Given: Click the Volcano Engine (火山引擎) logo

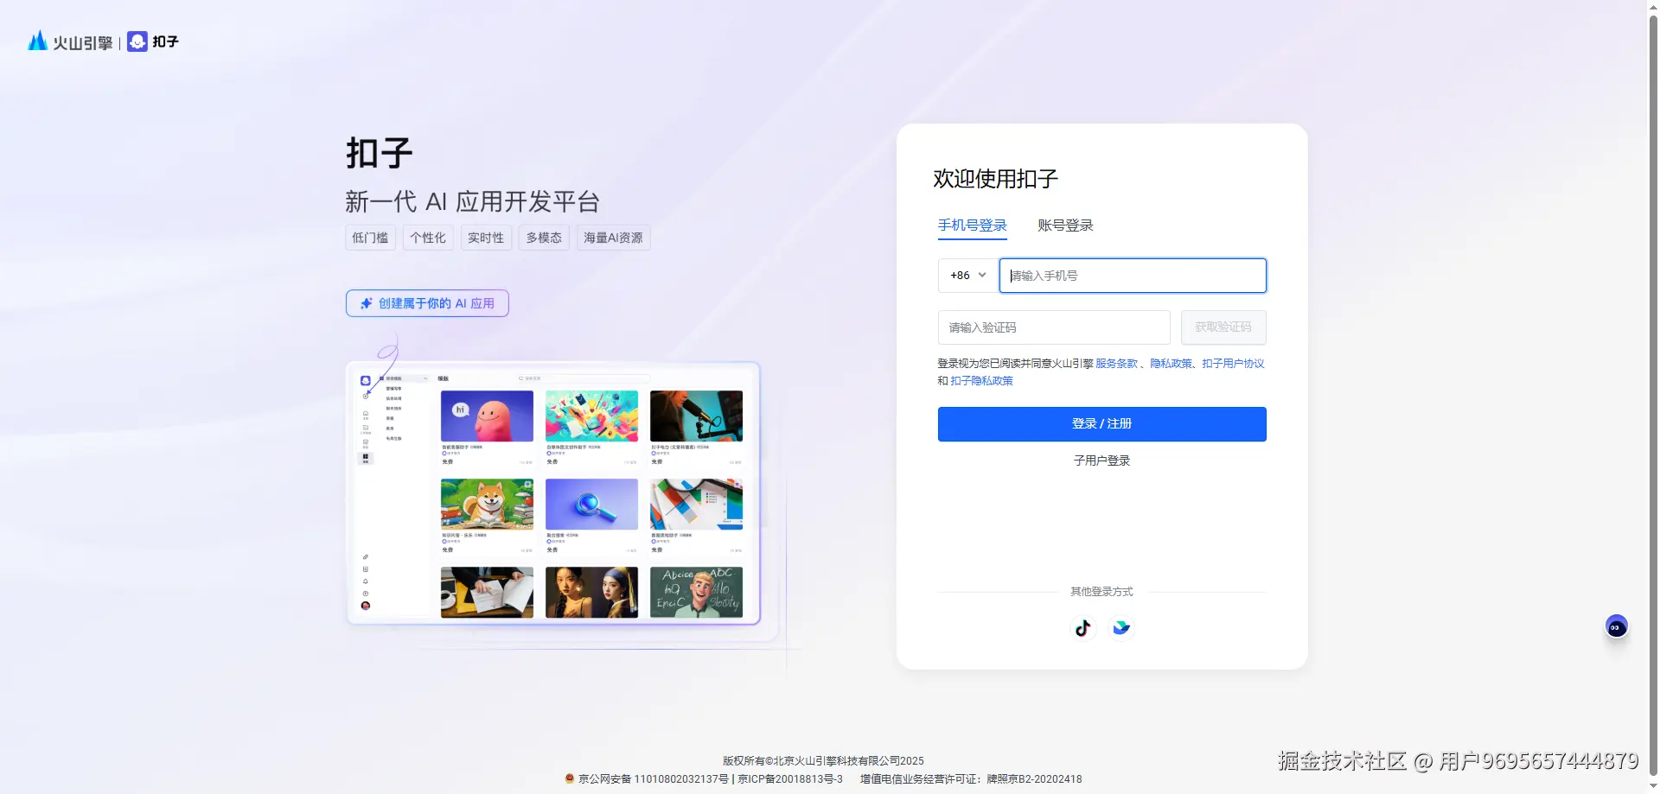Looking at the screenshot, I should click(x=70, y=41).
